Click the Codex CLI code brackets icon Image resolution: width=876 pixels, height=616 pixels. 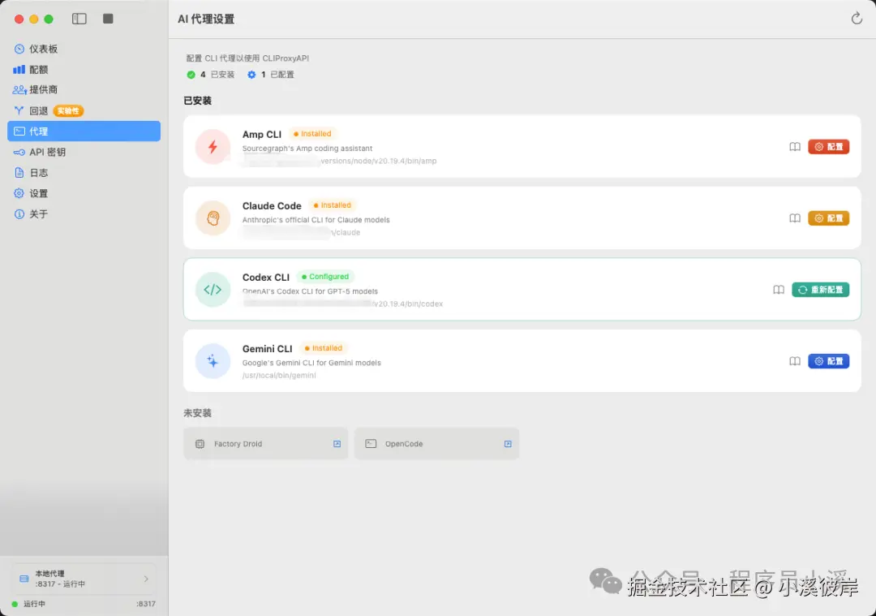pyautogui.click(x=213, y=290)
